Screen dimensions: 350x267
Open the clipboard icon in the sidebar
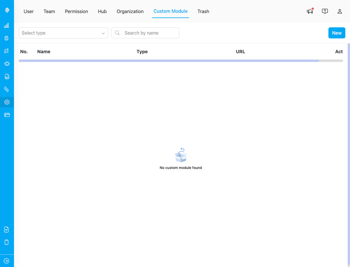point(7,38)
